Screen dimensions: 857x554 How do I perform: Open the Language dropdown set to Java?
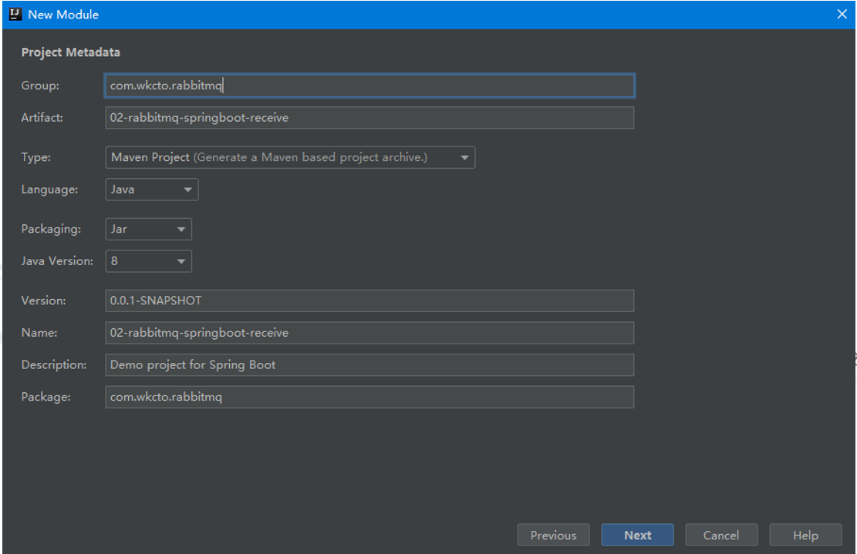(152, 190)
